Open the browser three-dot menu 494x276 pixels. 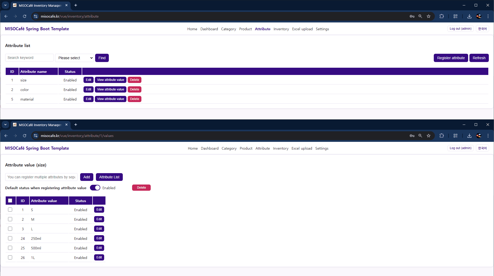(x=488, y=16)
